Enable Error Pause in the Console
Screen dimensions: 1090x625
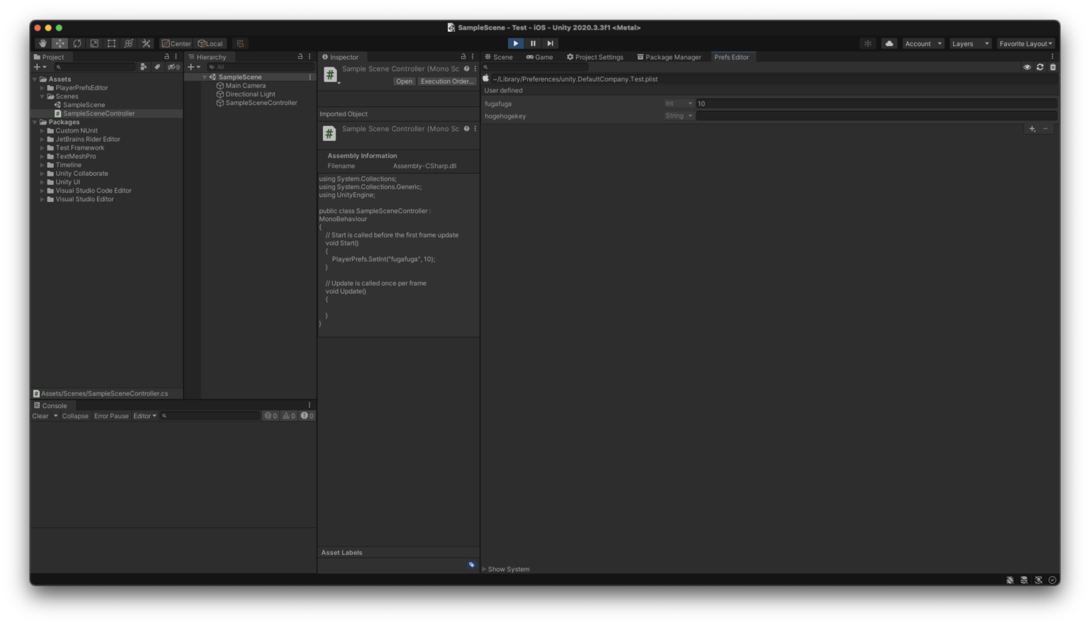(x=111, y=416)
